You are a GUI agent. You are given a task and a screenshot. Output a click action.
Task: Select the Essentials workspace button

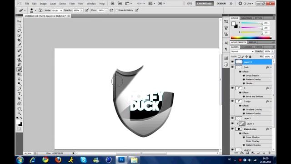[204, 4]
